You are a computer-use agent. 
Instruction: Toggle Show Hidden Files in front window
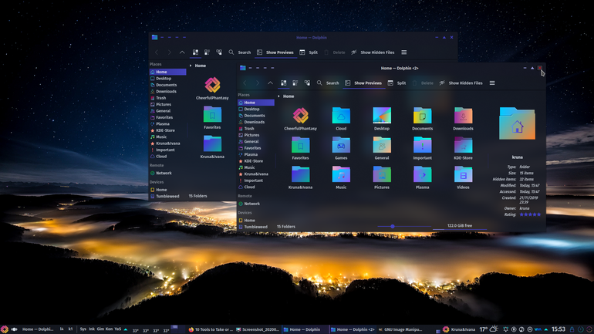(x=461, y=83)
